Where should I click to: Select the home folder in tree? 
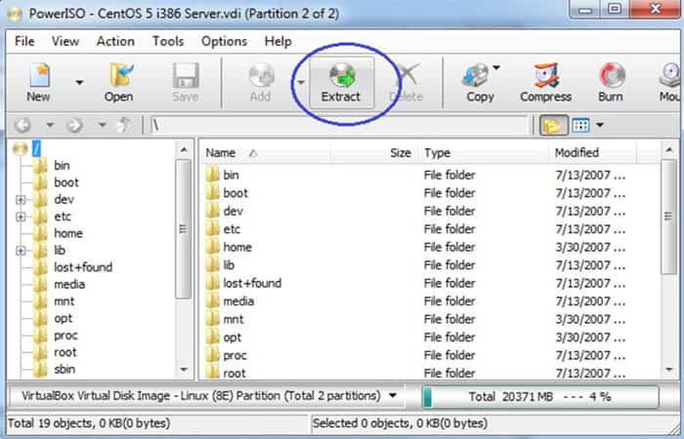[x=68, y=233]
